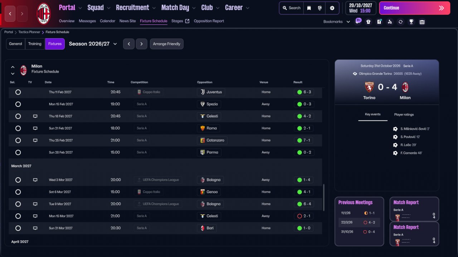This screenshot has width=458, height=257.
Task: Expand the Career menu dropdown
Action: pyautogui.click(x=248, y=8)
